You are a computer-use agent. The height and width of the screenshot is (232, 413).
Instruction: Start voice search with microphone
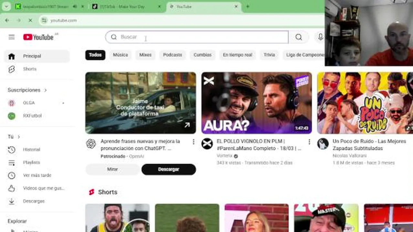(x=320, y=37)
